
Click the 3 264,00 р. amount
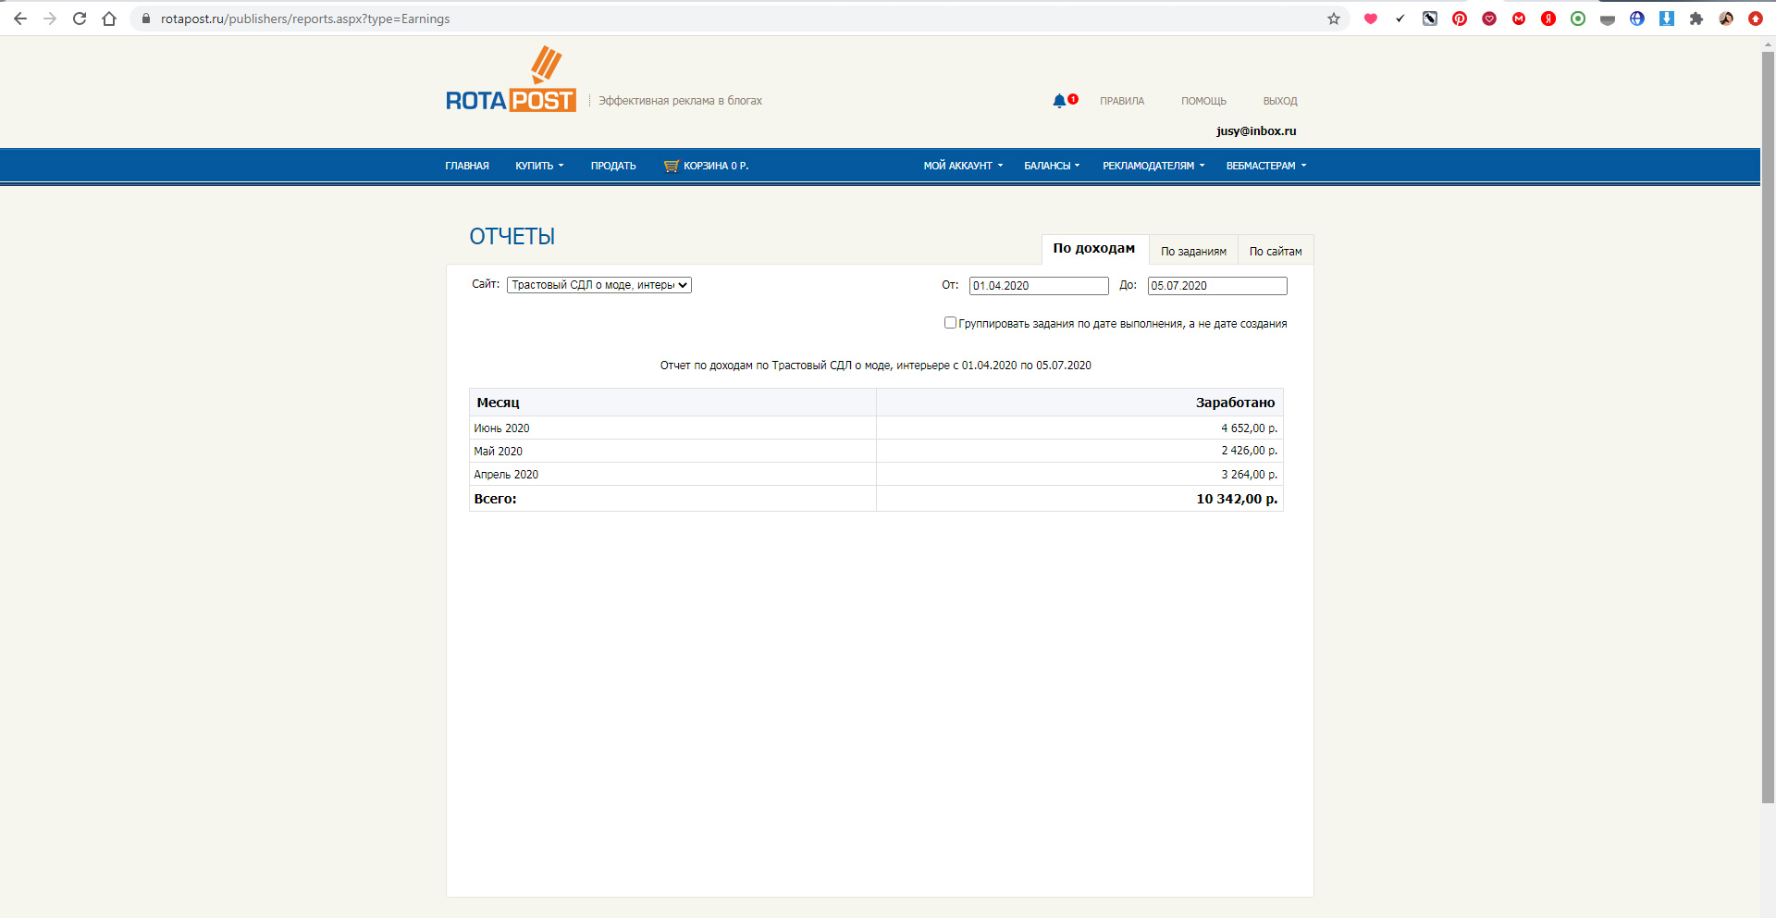pos(1250,475)
